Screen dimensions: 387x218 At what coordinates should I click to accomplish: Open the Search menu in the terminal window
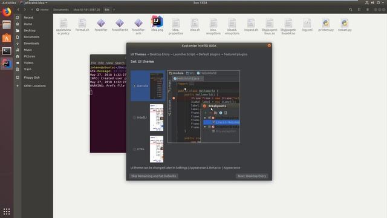tap(120, 63)
